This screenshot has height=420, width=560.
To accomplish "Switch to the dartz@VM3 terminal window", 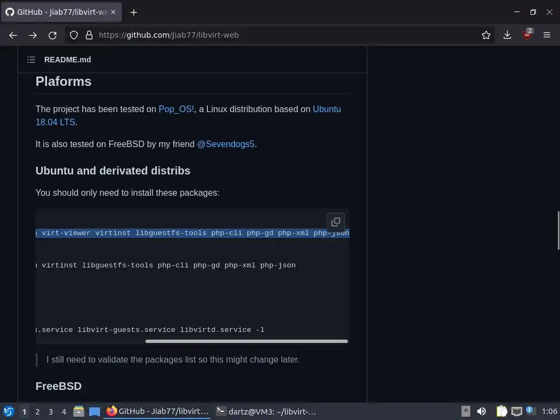I will (x=266, y=411).
